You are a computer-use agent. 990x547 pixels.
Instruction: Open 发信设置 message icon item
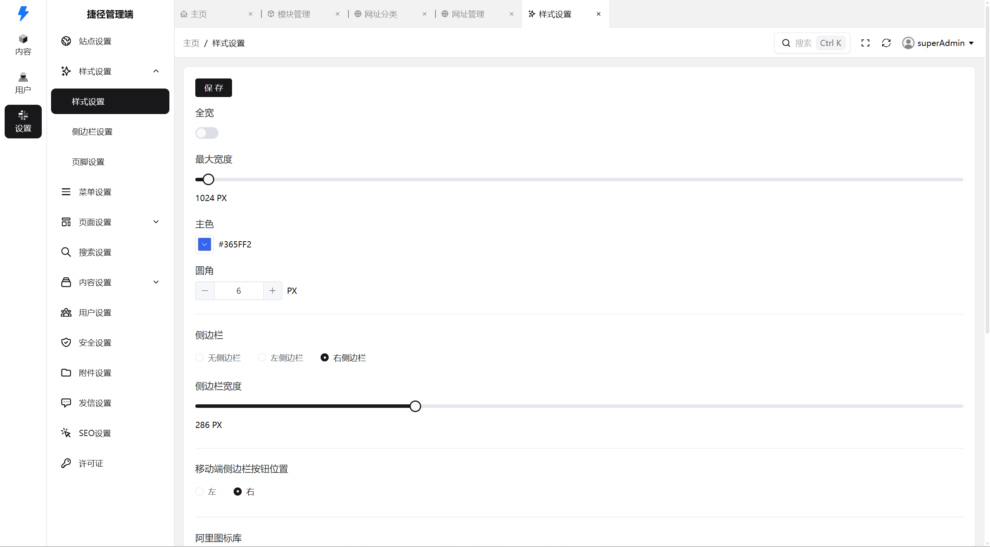pyautogui.click(x=110, y=403)
